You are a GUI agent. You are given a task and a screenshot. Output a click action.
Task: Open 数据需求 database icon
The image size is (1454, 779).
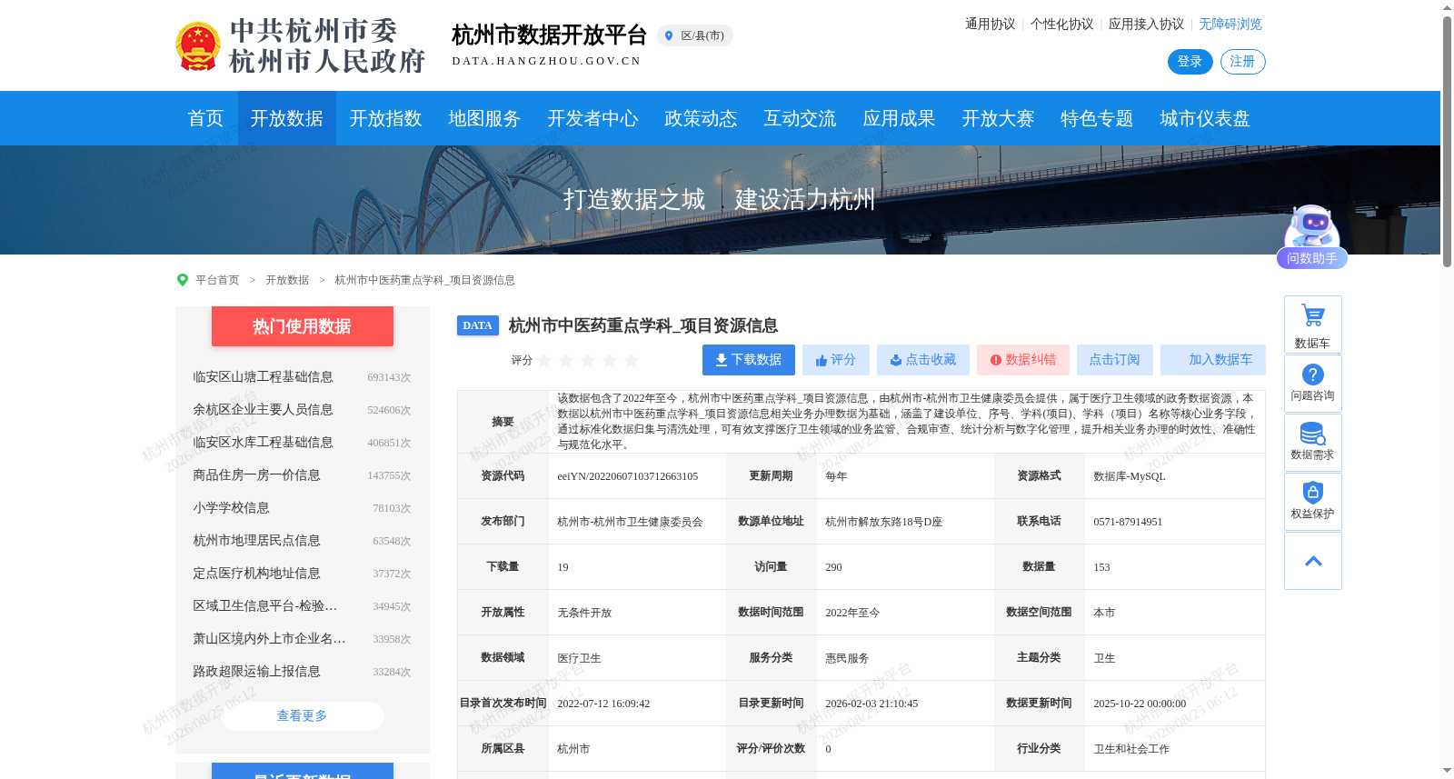(x=1312, y=443)
